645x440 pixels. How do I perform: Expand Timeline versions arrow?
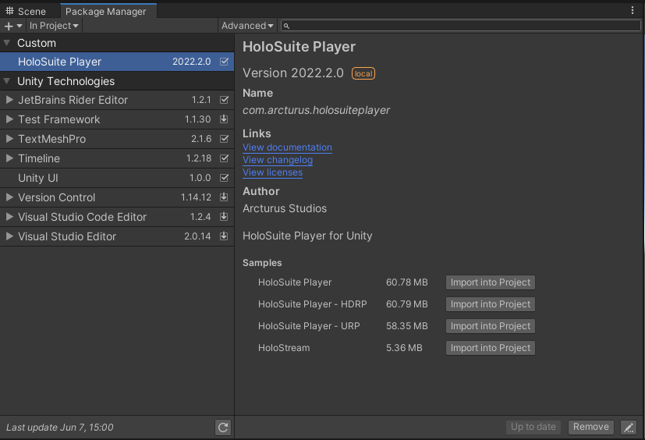pyautogui.click(x=9, y=158)
